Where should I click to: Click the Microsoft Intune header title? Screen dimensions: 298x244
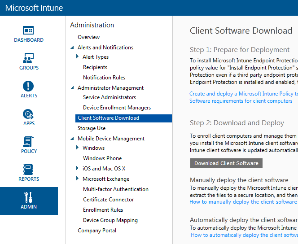[34, 8]
